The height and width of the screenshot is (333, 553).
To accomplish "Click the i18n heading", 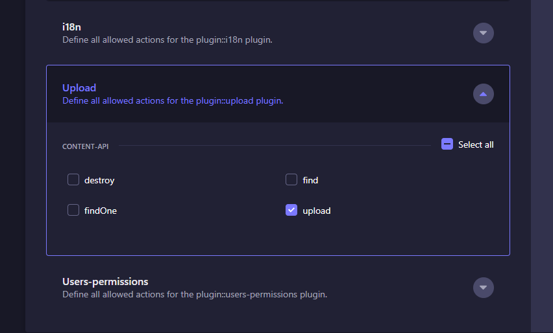I will coord(71,27).
